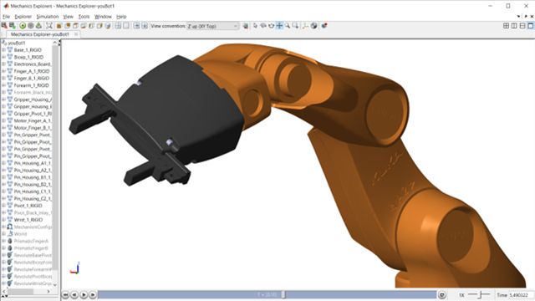The image size is (535, 301).
Task: Click the second cube view icon after the solid orange cube
Action: tap(67, 26)
